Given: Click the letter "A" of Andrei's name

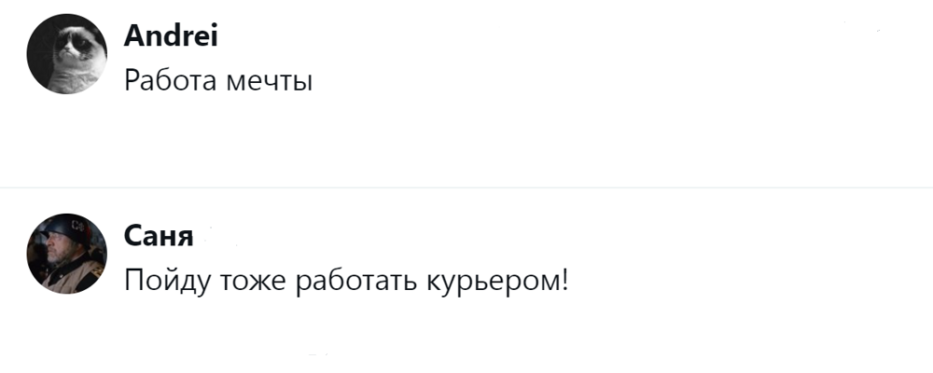Looking at the screenshot, I should (132, 37).
